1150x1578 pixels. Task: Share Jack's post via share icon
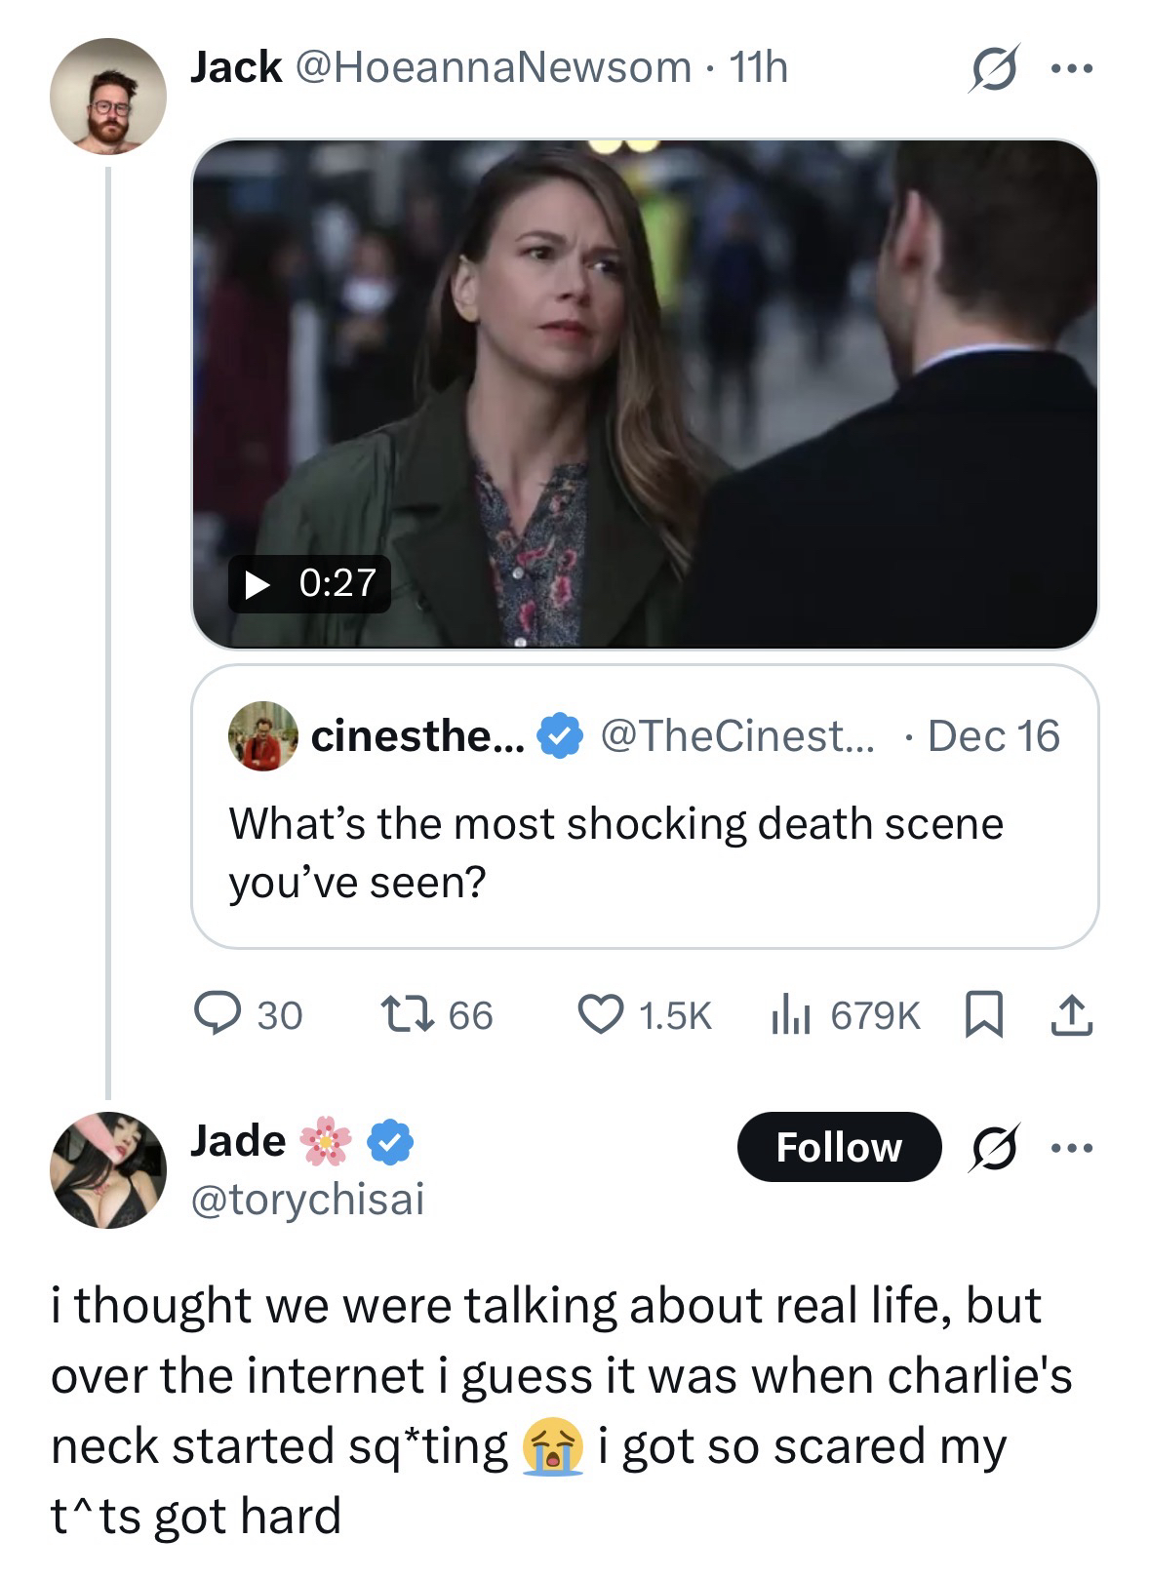click(x=1070, y=1014)
